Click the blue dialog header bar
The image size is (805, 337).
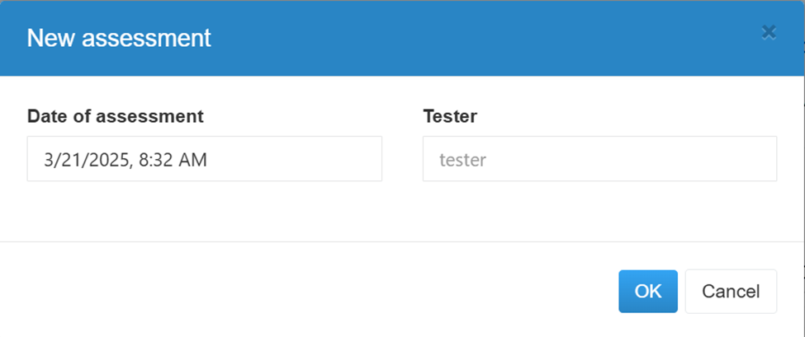(x=403, y=38)
